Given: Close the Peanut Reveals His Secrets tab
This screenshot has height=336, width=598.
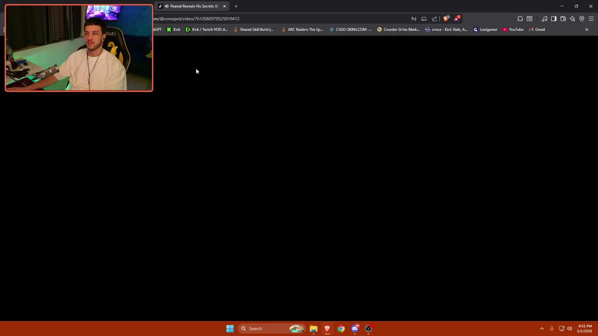Looking at the screenshot, I should click(224, 6).
